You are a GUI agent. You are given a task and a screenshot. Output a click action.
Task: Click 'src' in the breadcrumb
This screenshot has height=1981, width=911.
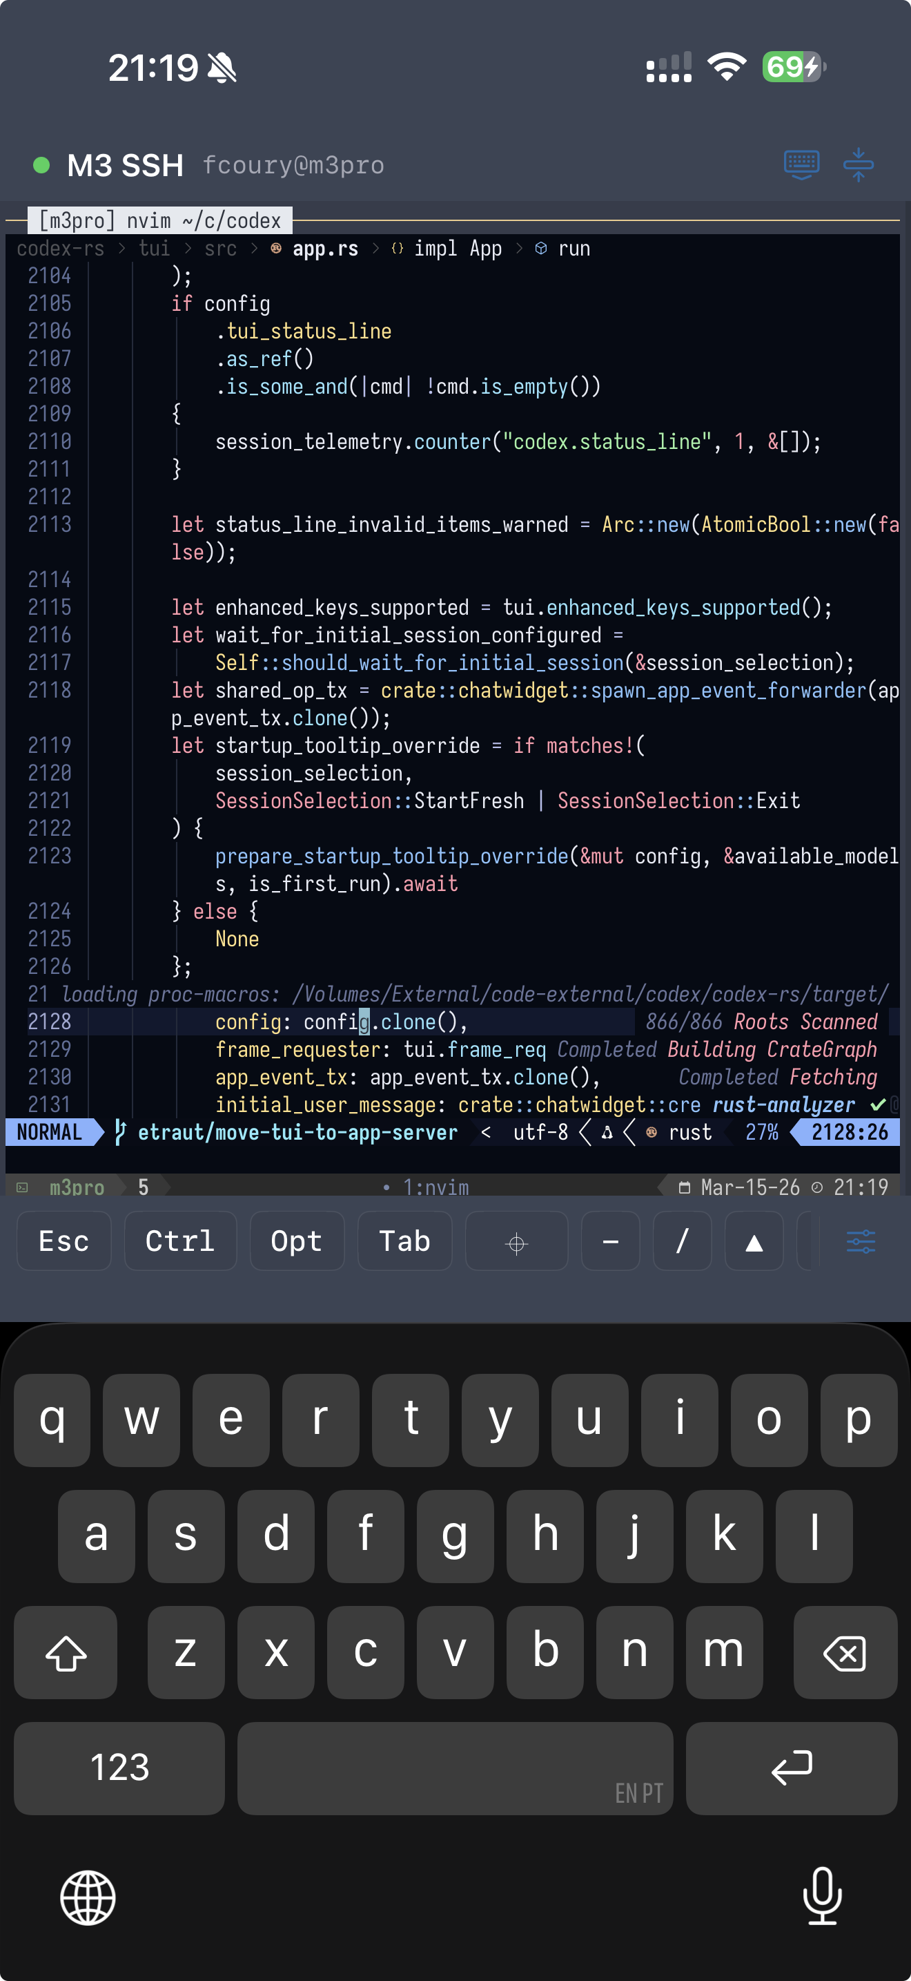[220, 249]
